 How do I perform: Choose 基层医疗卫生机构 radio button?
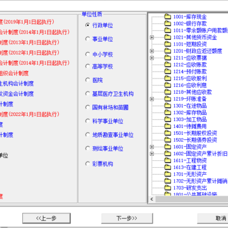point(87,94)
